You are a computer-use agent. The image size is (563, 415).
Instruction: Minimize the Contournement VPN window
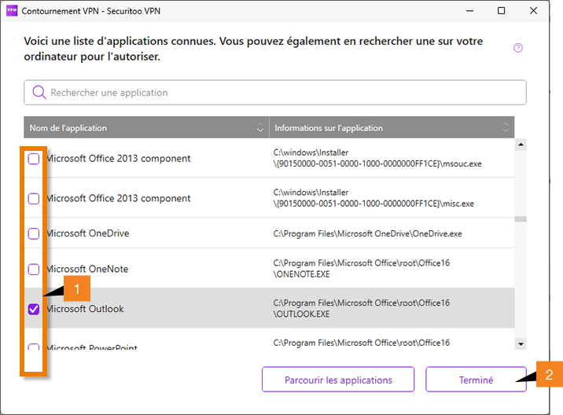coord(469,11)
